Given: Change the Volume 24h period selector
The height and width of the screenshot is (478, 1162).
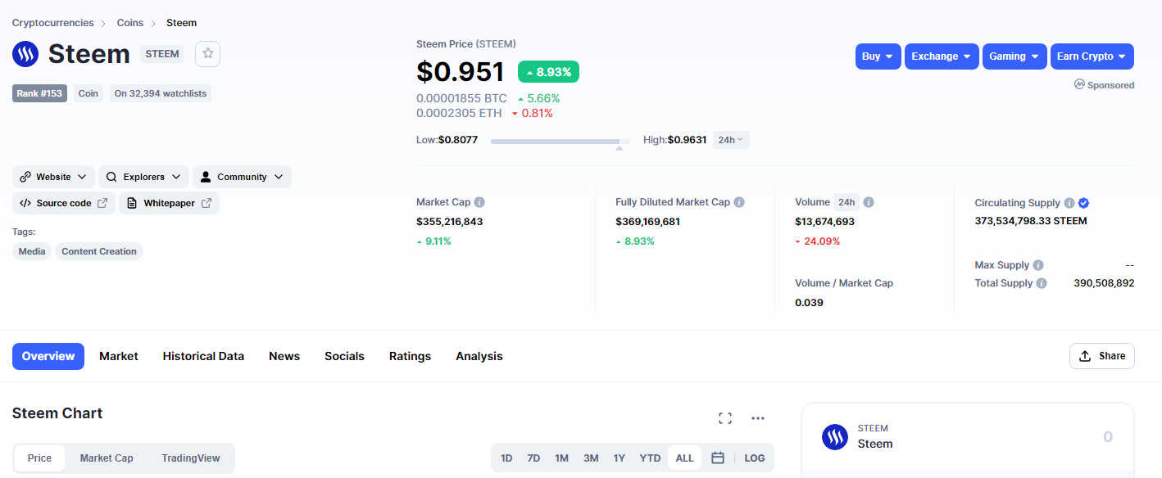Looking at the screenshot, I should (x=847, y=202).
